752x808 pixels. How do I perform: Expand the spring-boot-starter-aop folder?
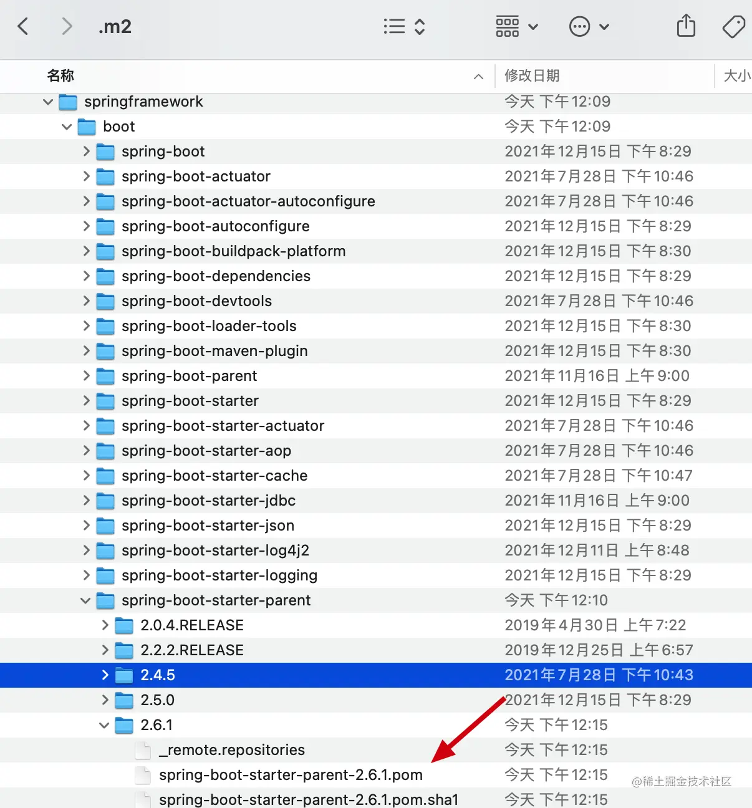[x=86, y=451]
